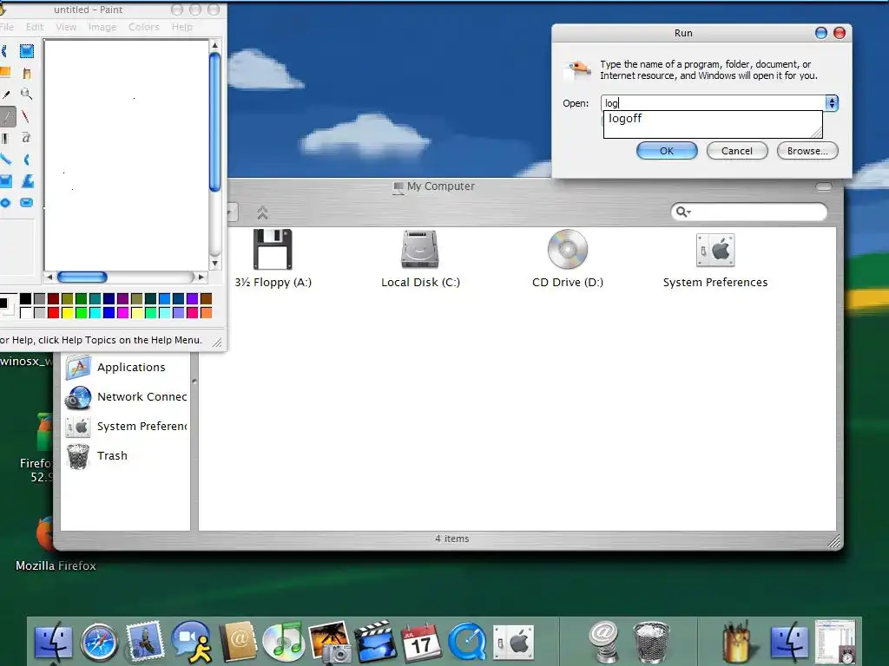Click Paint's scroll right arrow
Image resolution: width=889 pixels, height=666 pixels.
point(201,277)
